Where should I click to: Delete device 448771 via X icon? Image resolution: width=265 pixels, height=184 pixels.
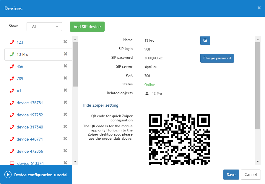point(65,139)
